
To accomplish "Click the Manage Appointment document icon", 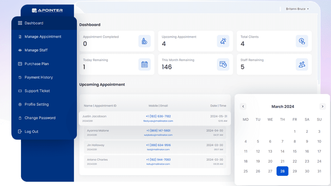I will tap(20, 37).
